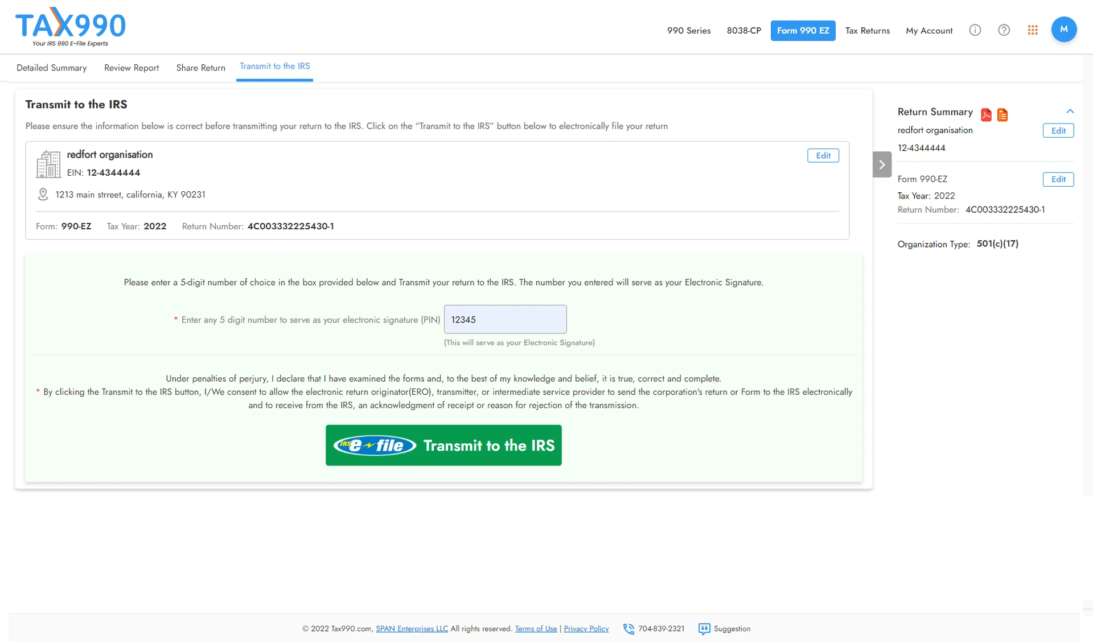Edit organisation in Return Summary sidebar

click(1058, 130)
